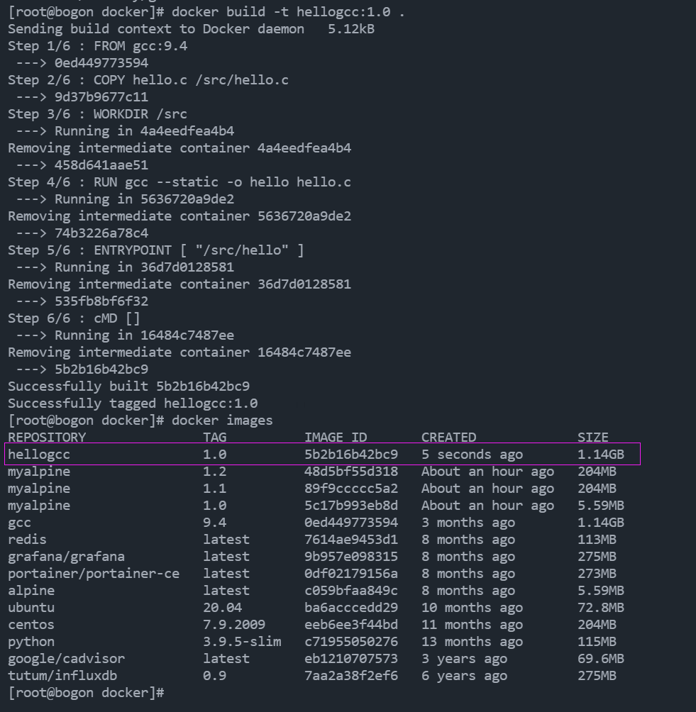The height and width of the screenshot is (712, 696).
Task: Click the REPOSITORY column header
Action: 47,438
